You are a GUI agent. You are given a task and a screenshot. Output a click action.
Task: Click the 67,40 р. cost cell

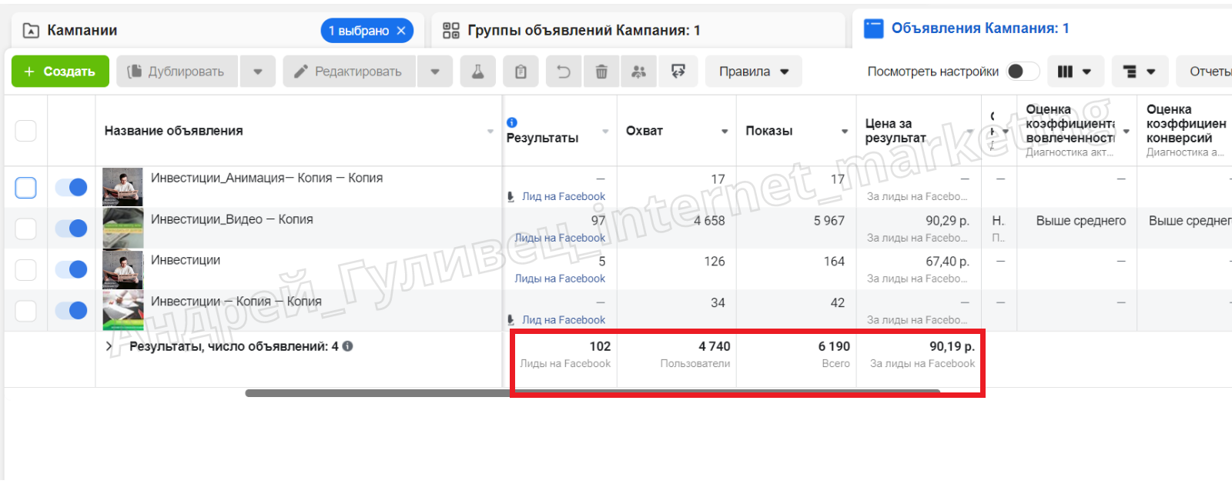click(947, 262)
